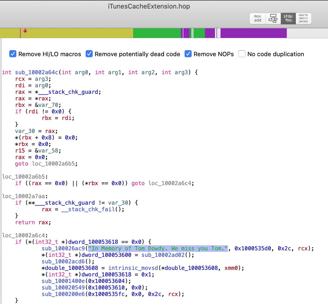Click the loc_10002a7aa label
328x304 pixels.
click(x=25, y=196)
